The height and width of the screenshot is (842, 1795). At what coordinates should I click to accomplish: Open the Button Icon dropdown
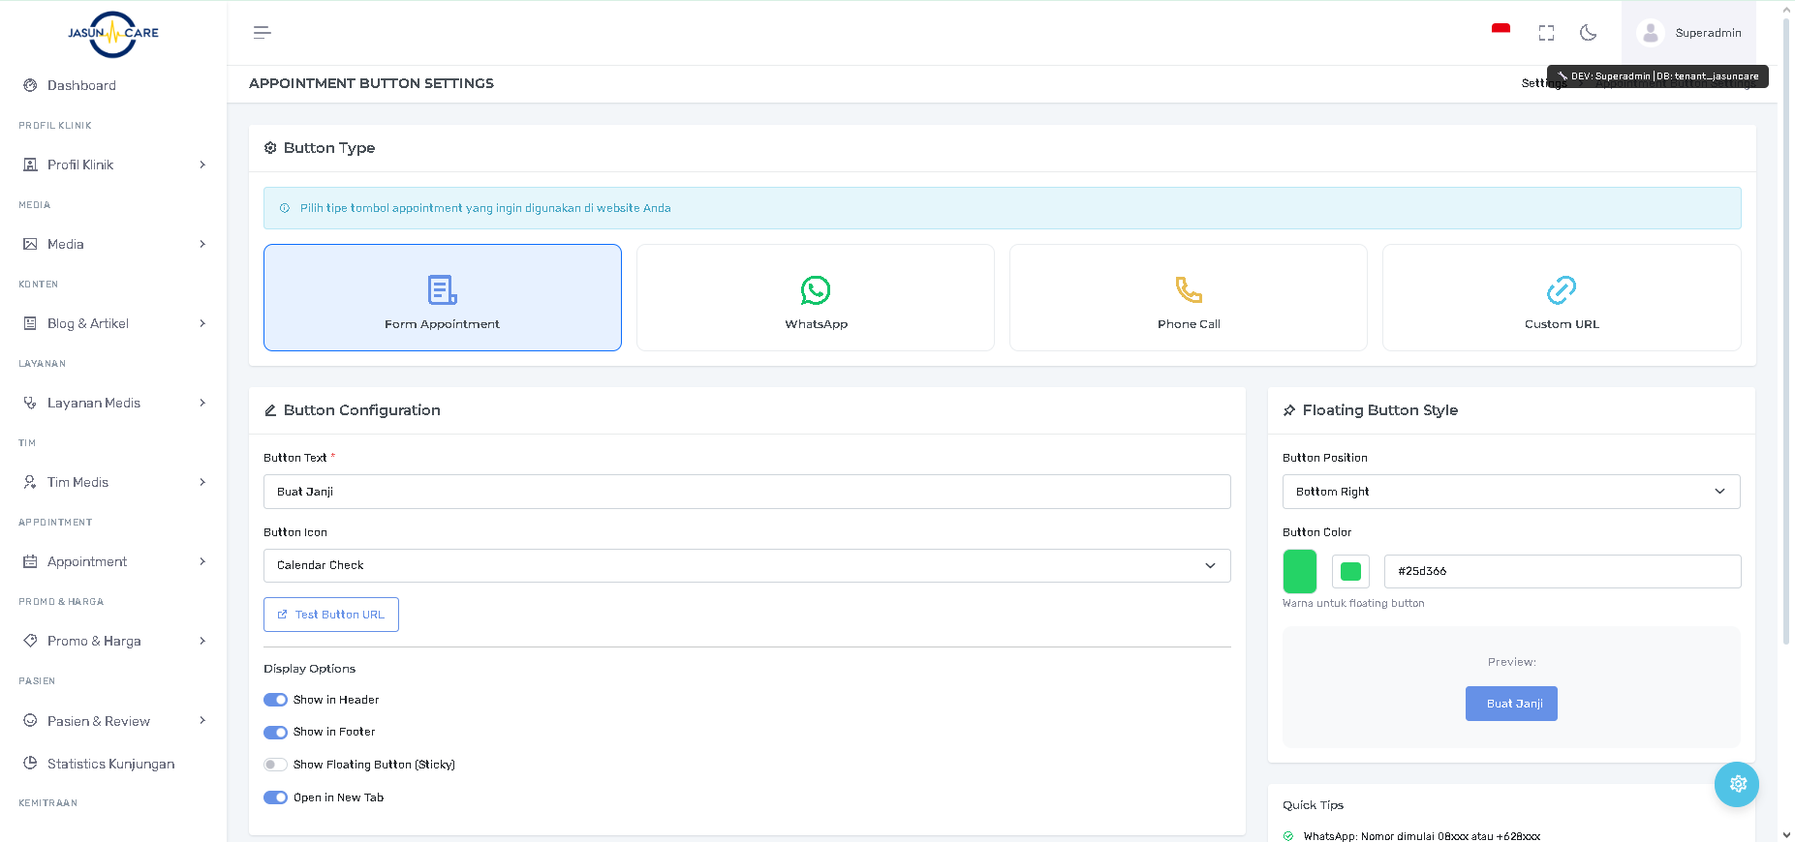[746, 565]
